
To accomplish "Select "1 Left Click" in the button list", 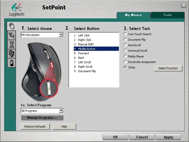I will pyautogui.click(x=96, y=35).
